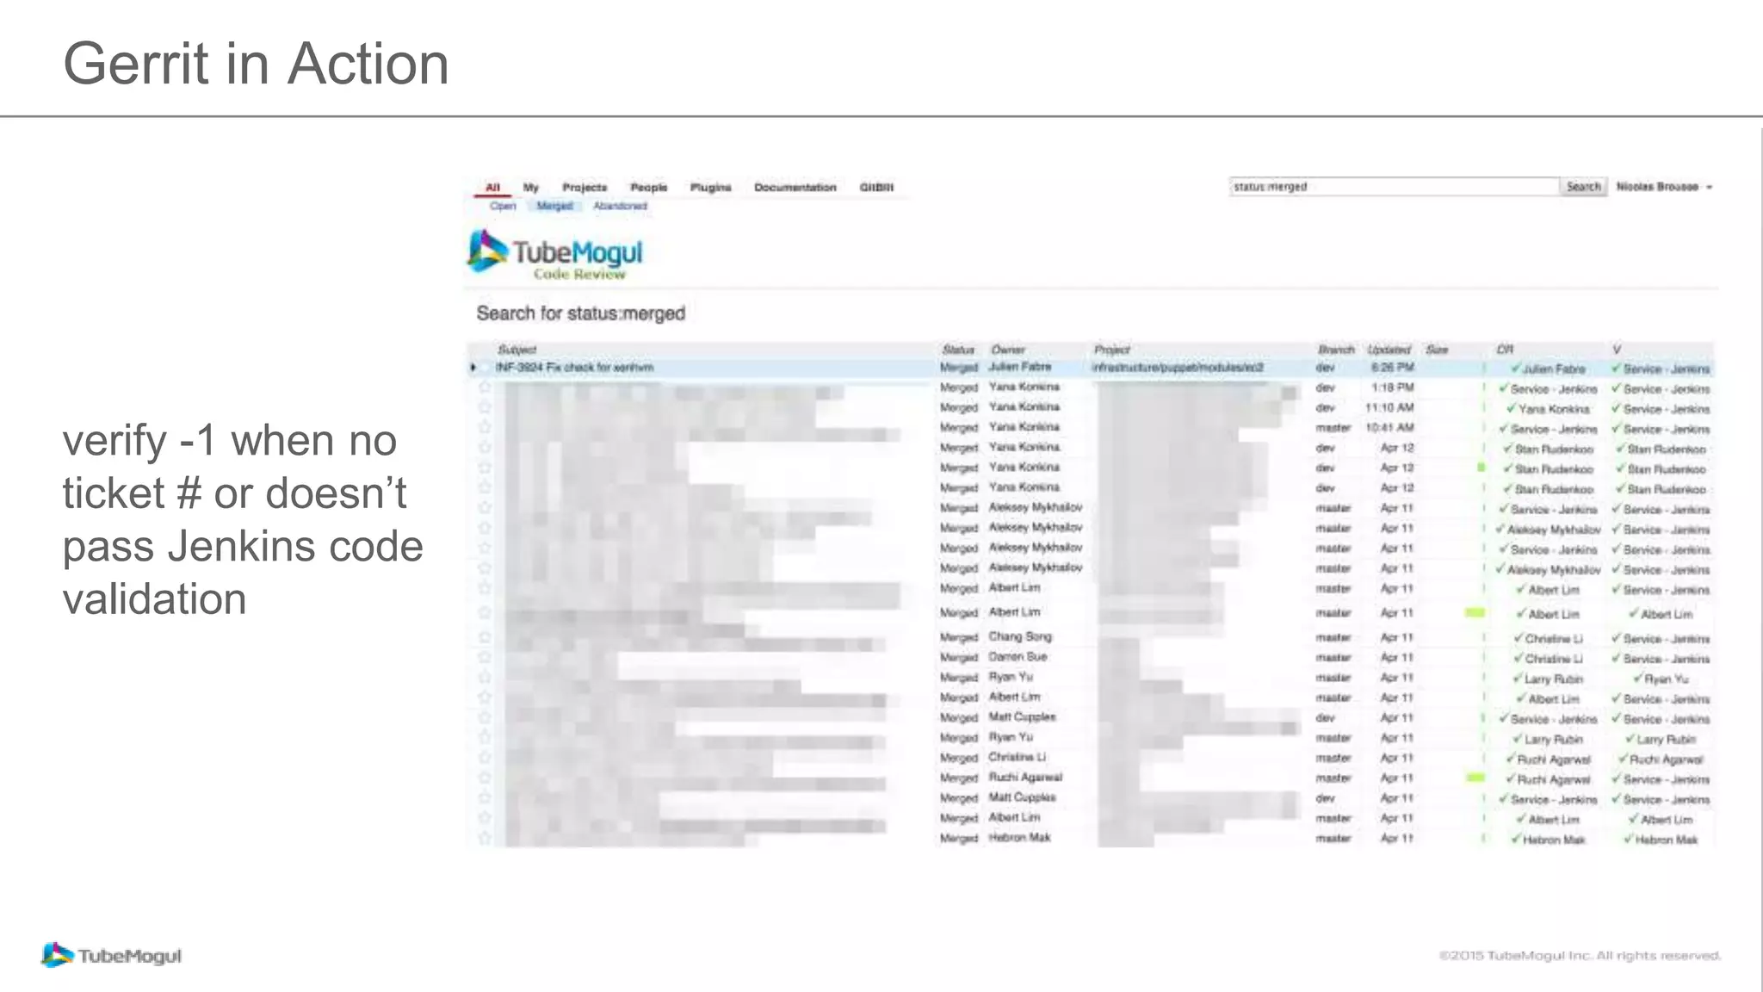Open the All menu

point(492,187)
